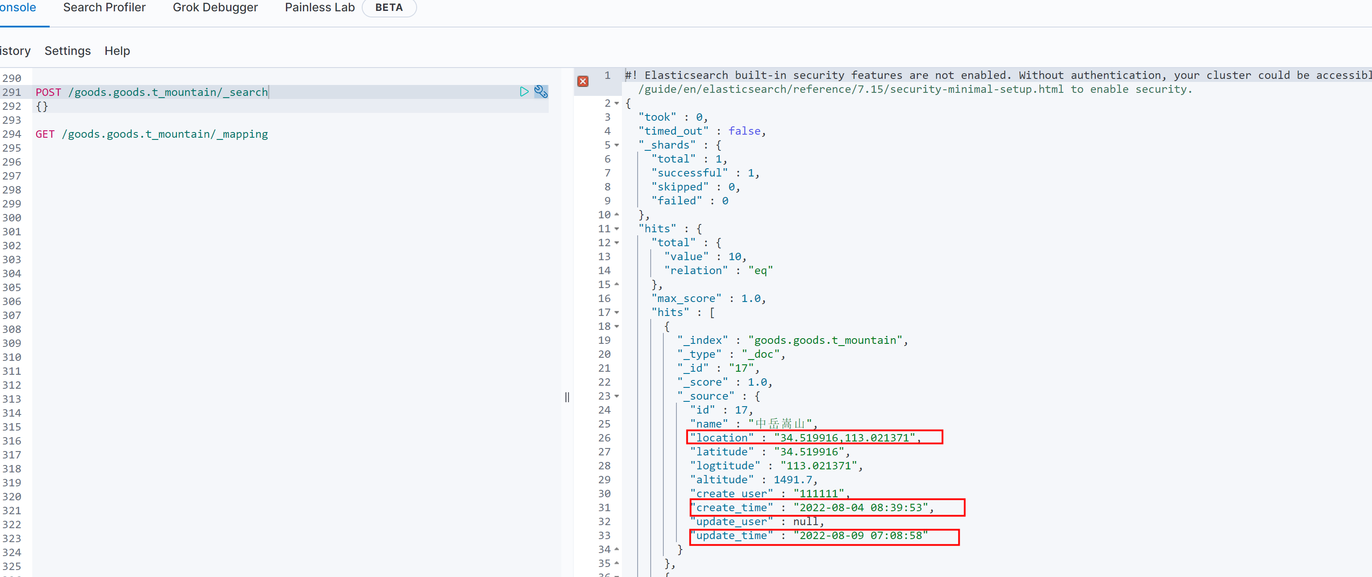Fold the first hit object at line 18

point(616,326)
